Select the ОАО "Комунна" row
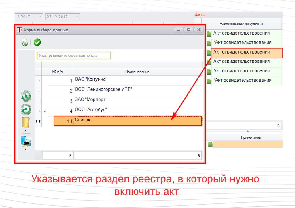 coord(137,81)
